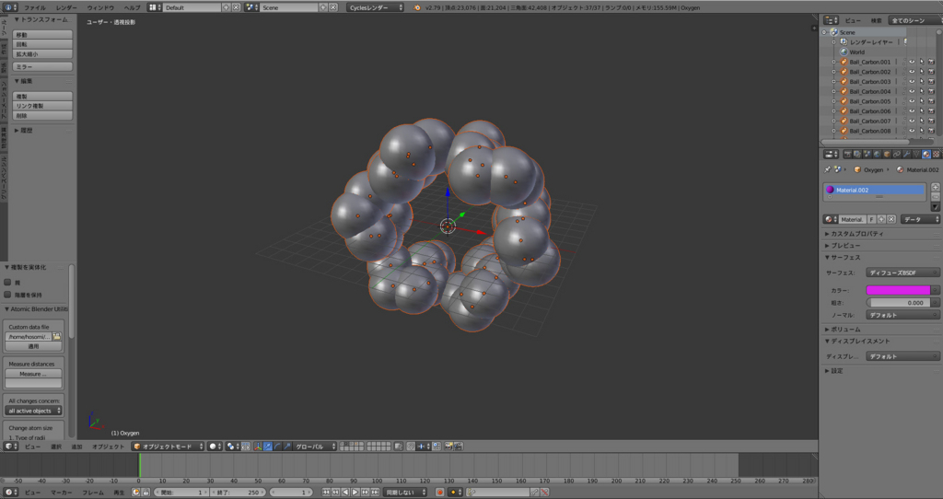
Task: Delete screen layout X icon next to Default
Action: click(x=236, y=7)
